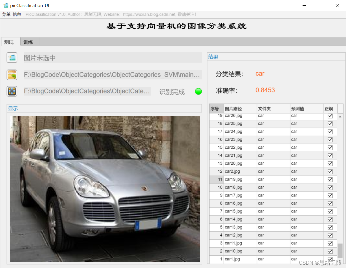This screenshot has width=346, height=268.
Task: Click the select-picture icon button
Action: coord(12,58)
